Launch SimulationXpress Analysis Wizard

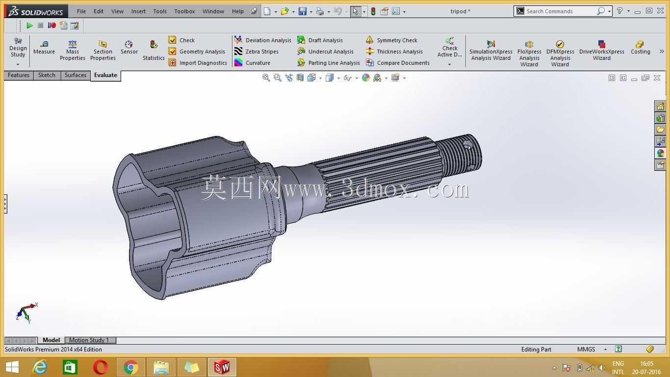(490, 51)
